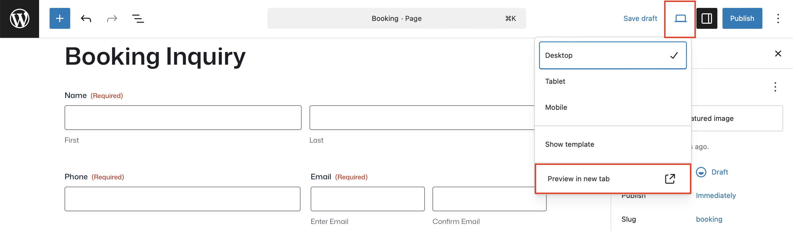Select the Desktop preview option
This screenshot has width=793, height=231.
pyautogui.click(x=613, y=55)
